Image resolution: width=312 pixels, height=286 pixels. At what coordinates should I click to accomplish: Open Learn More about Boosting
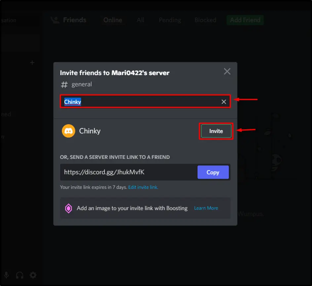(x=206, y=208)
